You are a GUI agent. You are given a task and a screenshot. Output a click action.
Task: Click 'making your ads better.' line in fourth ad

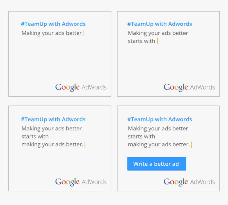(x=159, y=145)
